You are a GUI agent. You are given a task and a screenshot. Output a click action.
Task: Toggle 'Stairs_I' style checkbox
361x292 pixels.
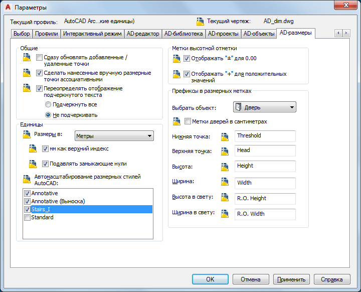point(28,209)
